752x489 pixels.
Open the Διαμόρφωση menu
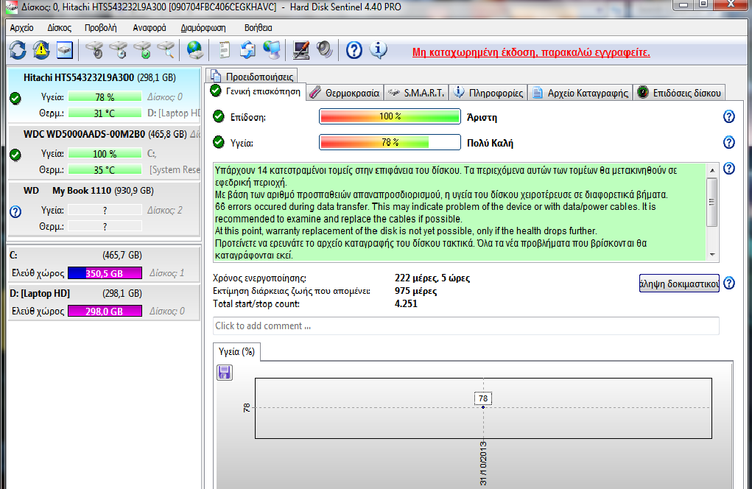[203, 28]
